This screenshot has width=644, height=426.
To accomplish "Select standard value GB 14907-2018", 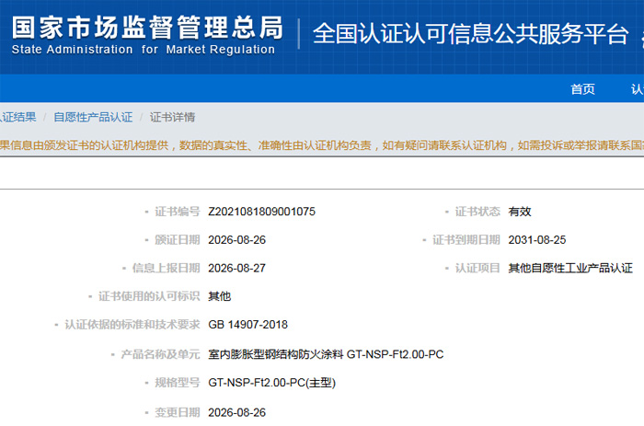I will [x=248, y=325].
